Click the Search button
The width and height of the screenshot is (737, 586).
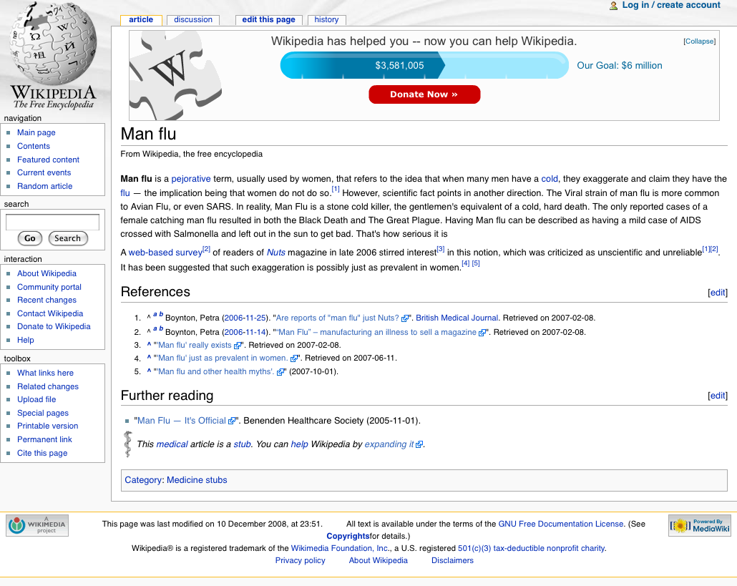pos(68,239)
